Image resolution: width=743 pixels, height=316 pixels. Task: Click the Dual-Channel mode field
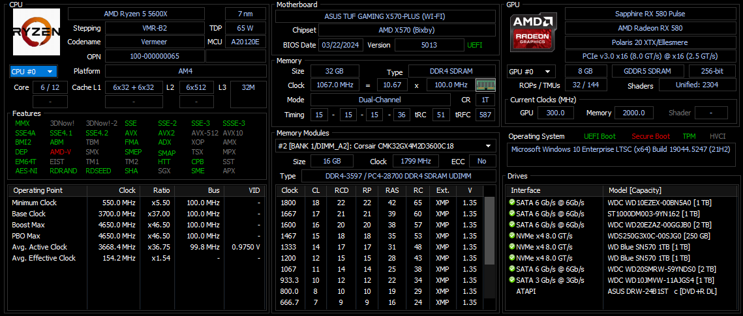tap(380, 100)
